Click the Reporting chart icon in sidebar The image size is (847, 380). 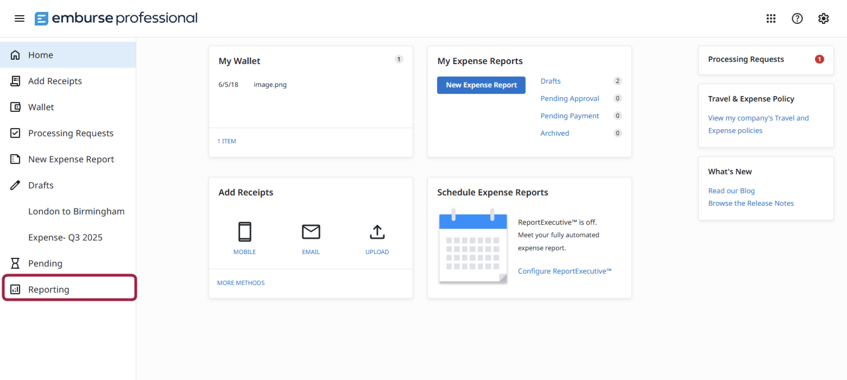pos(15,289)
